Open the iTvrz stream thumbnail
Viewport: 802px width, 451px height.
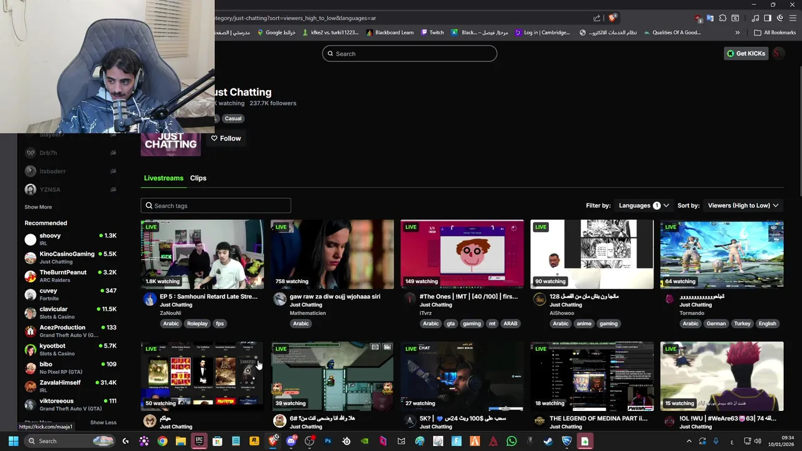pos(462,254)
